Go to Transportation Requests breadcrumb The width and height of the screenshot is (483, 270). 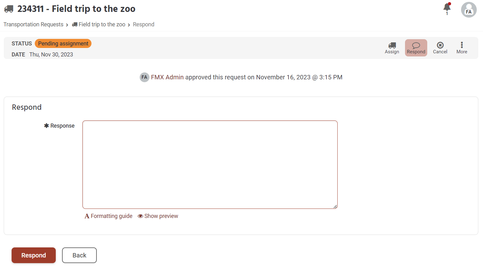point(34,24)
